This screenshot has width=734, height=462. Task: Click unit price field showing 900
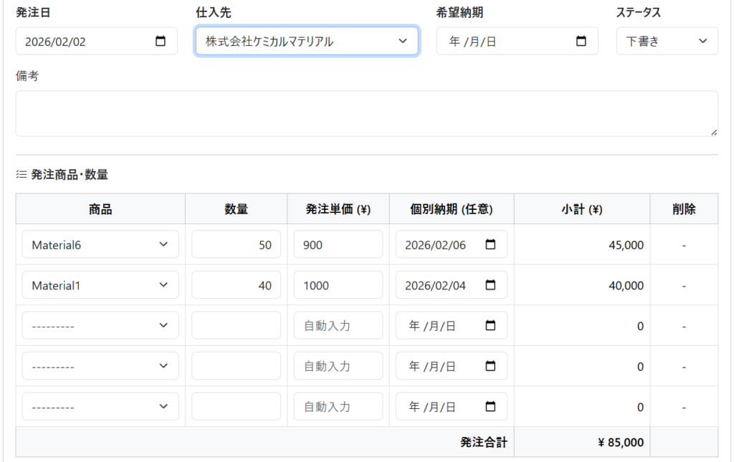coord(338,245)
